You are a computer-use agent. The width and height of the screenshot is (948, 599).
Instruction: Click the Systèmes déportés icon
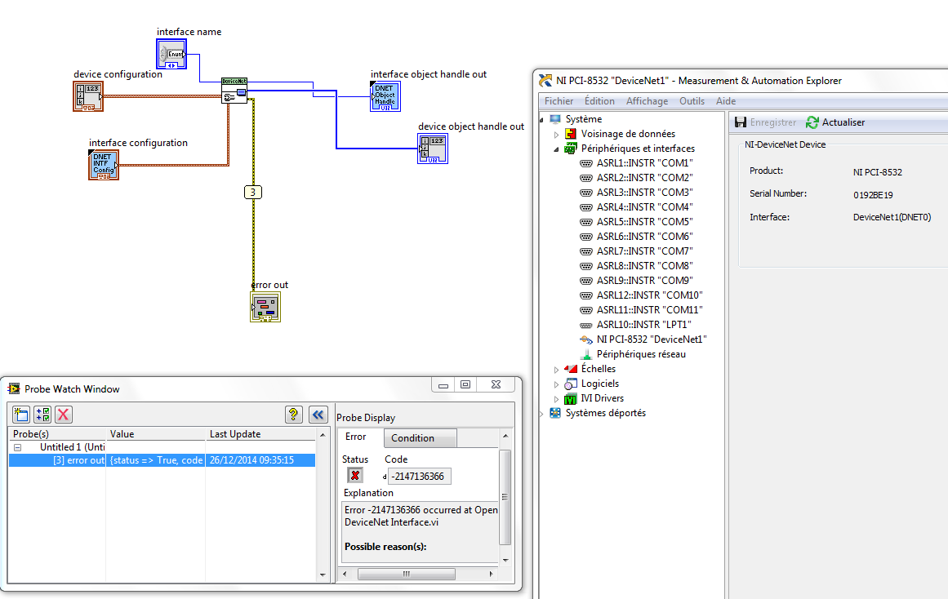555,413
